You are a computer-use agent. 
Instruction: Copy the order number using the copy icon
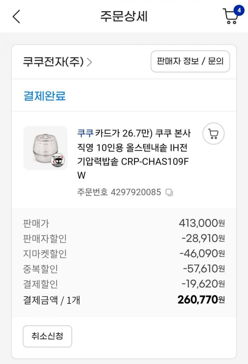tap(169, 192)
